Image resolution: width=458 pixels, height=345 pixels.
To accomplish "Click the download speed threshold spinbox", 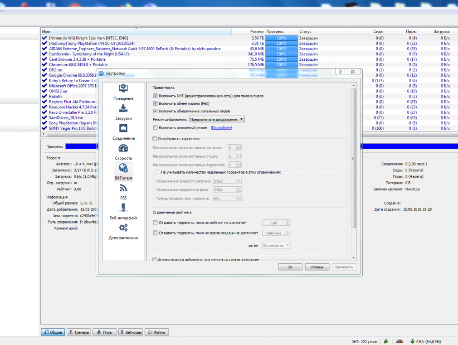I will (x=227, y=181).
